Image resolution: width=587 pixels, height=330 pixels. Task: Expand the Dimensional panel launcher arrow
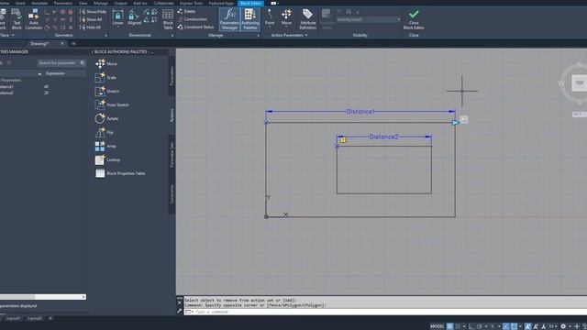point(172,36)
